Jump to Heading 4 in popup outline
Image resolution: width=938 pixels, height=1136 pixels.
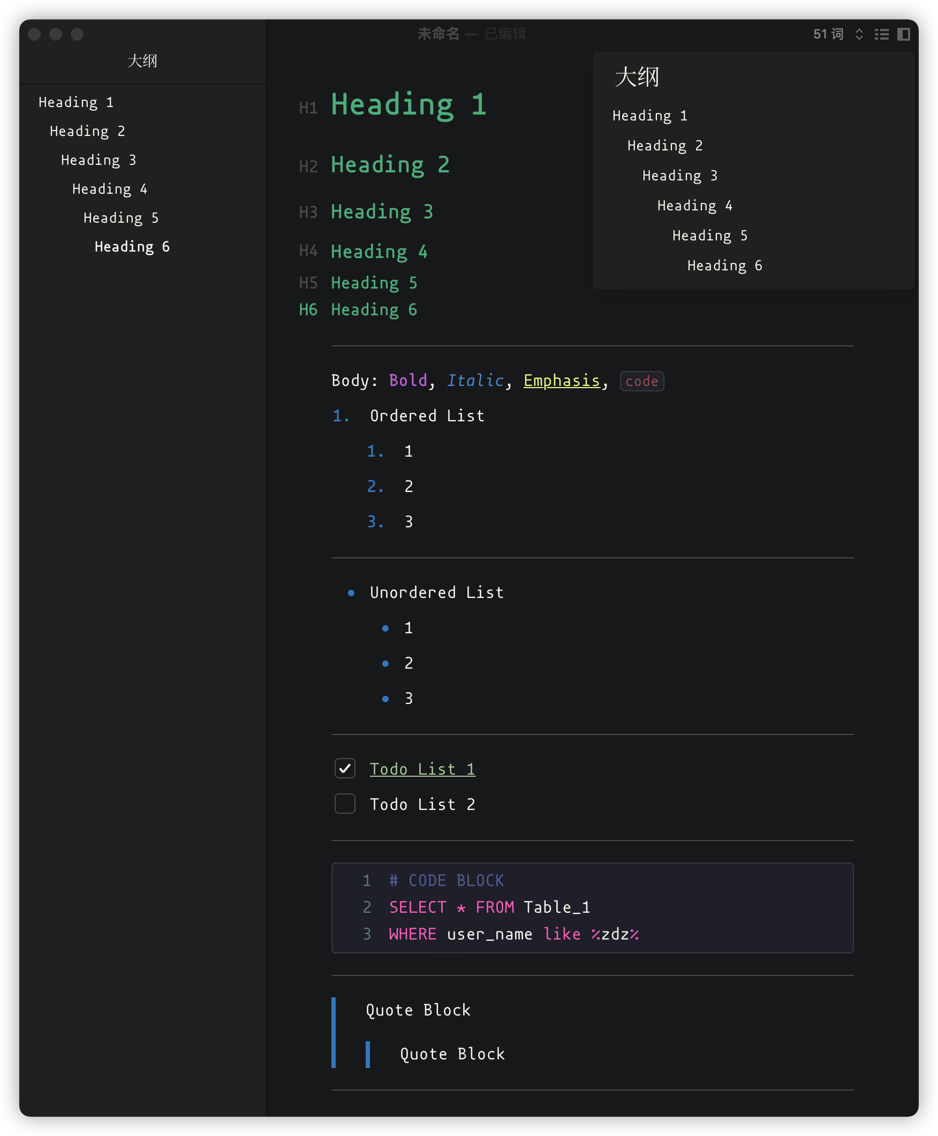pos(695,206)
